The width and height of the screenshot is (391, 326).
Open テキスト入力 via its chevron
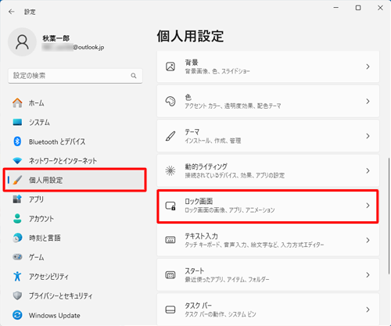click(368, 240)
